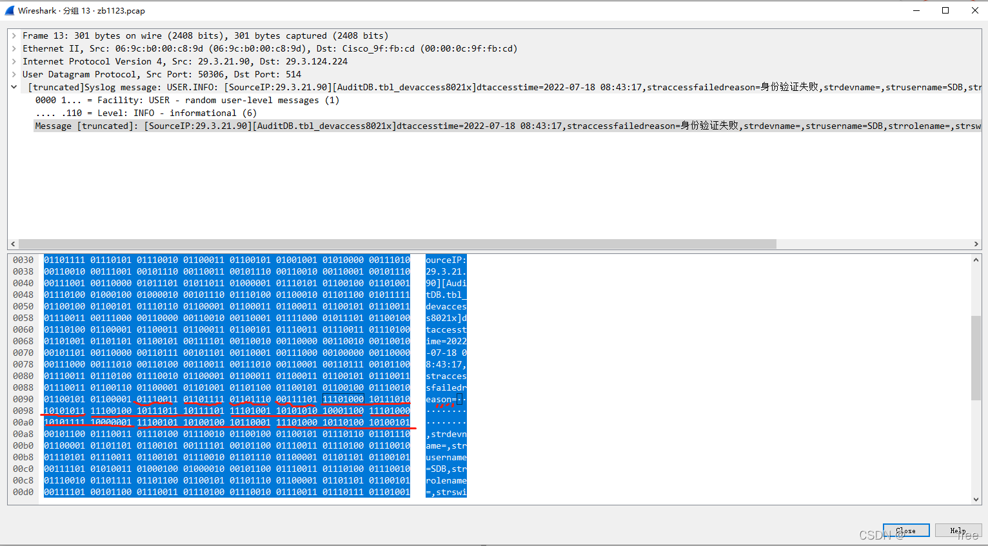988x546 pixels.
Task: Click the Internet Protocol Version 4 line
Action: (x=185, y=62)
